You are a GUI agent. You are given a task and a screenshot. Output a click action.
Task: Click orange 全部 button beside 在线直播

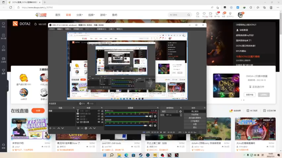click(38, 111)
